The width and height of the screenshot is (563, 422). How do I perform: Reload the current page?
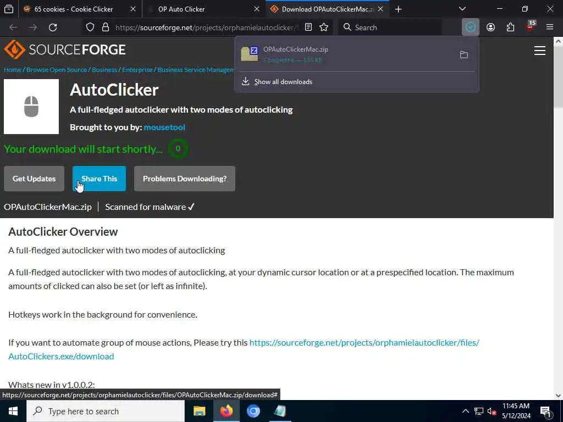click(53, 27)
